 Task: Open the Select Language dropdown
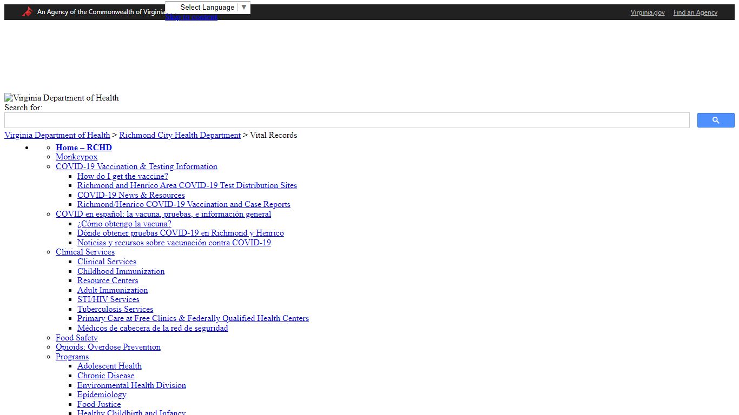pos(208,8)
